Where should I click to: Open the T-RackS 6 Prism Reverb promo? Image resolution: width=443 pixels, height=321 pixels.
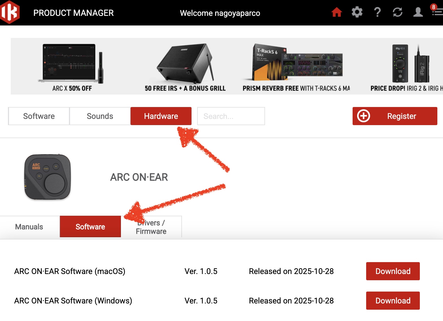(296, 67)
